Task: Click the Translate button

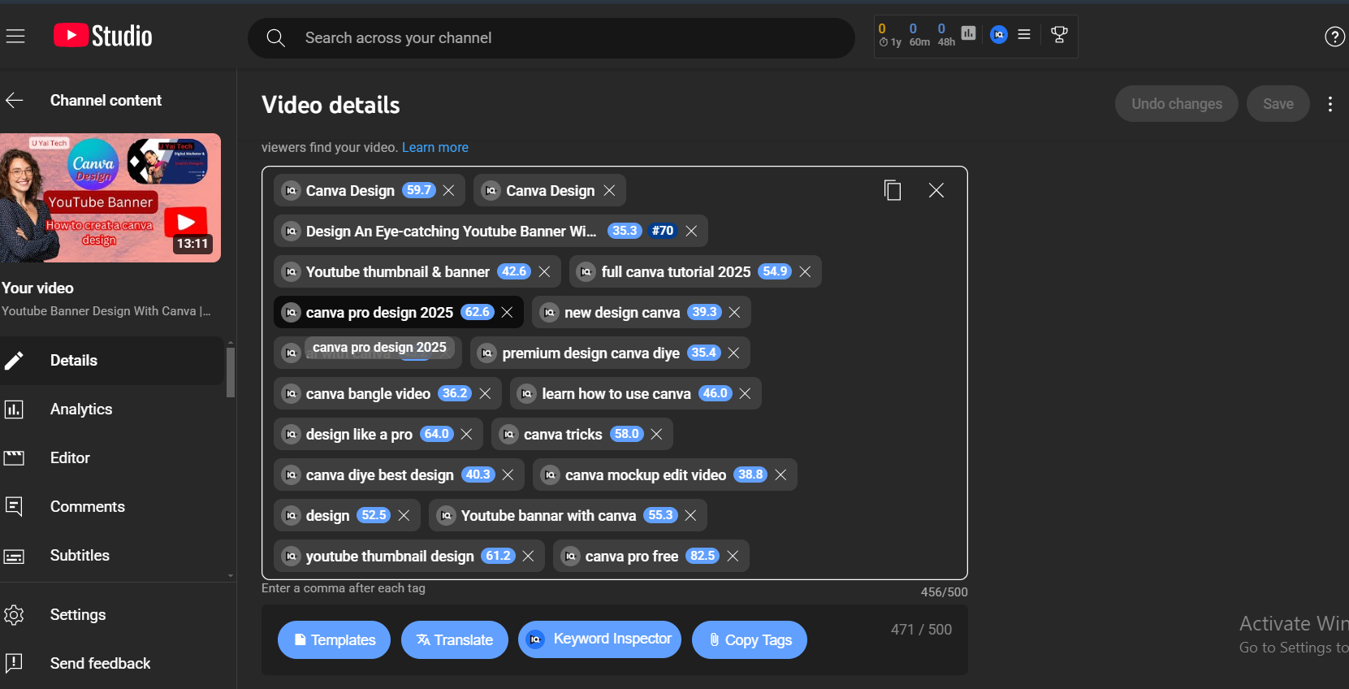Action: pyautogui.click(x=455, y=640)
